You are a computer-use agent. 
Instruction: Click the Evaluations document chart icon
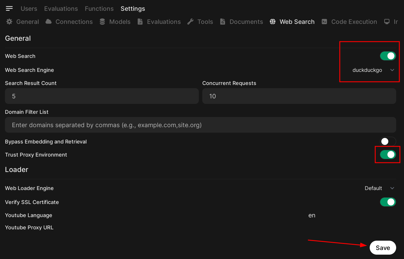(140, 22)
